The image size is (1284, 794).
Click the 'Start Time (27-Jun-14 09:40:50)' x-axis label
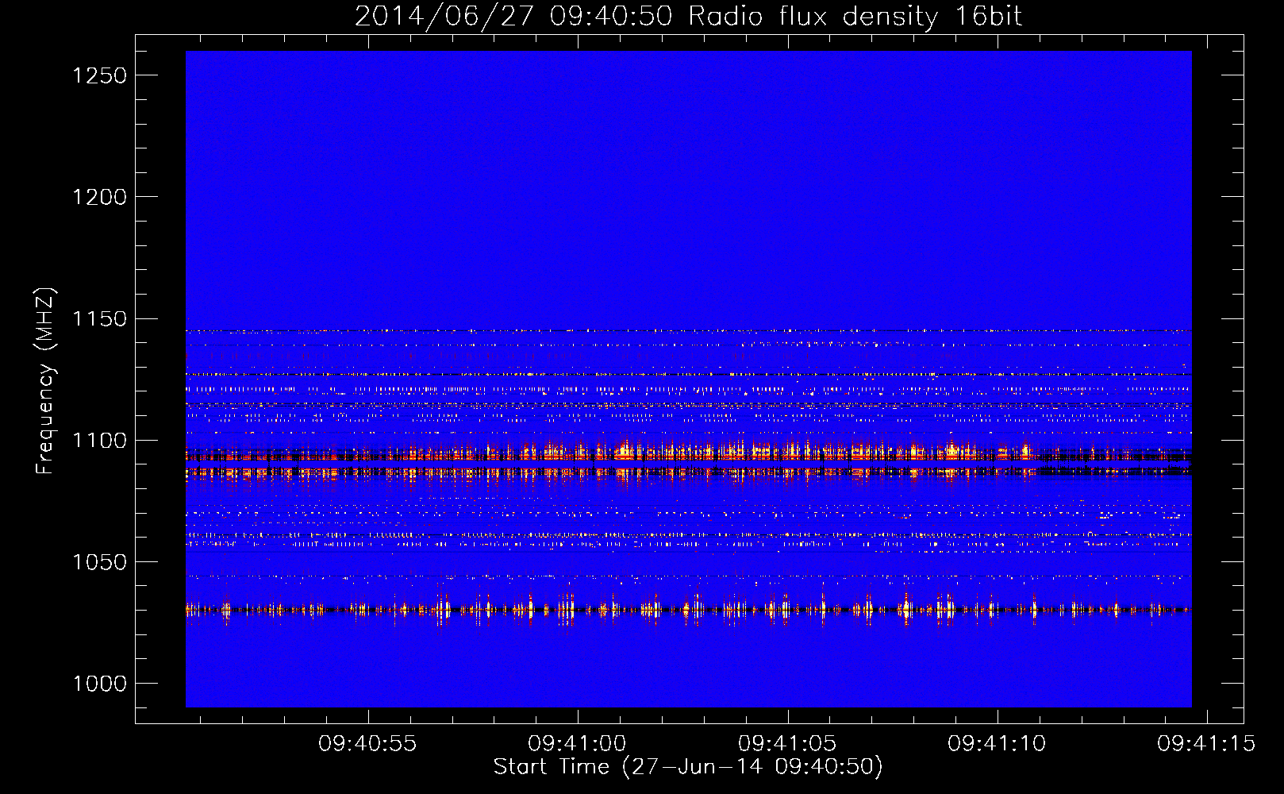[x=688, y=767]
